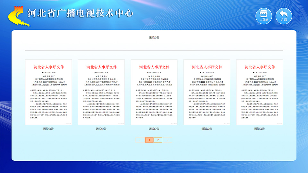Open the third 河北省人事厅文件 document thumbnail

pos(154,92)
